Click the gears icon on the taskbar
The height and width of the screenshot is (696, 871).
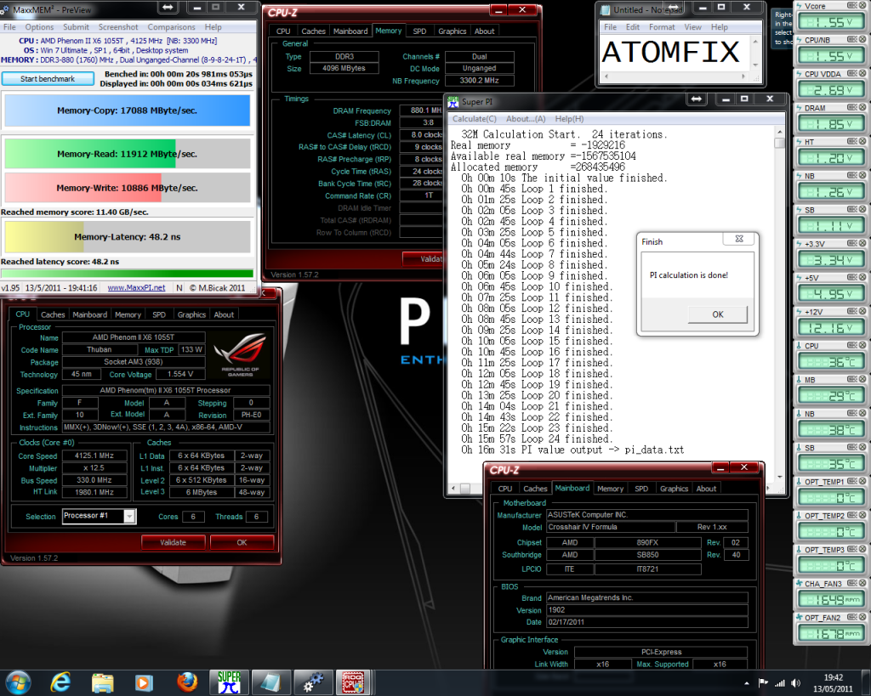click(x=313, y=682)
